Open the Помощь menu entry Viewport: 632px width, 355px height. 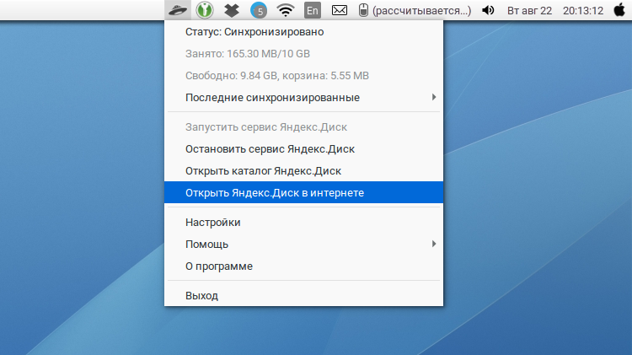(x=303, y=244)
